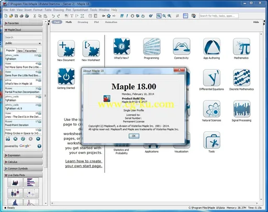Open 'What's New in Maple 16' cloud entry
268x212 pixels.
coord(23,82)
